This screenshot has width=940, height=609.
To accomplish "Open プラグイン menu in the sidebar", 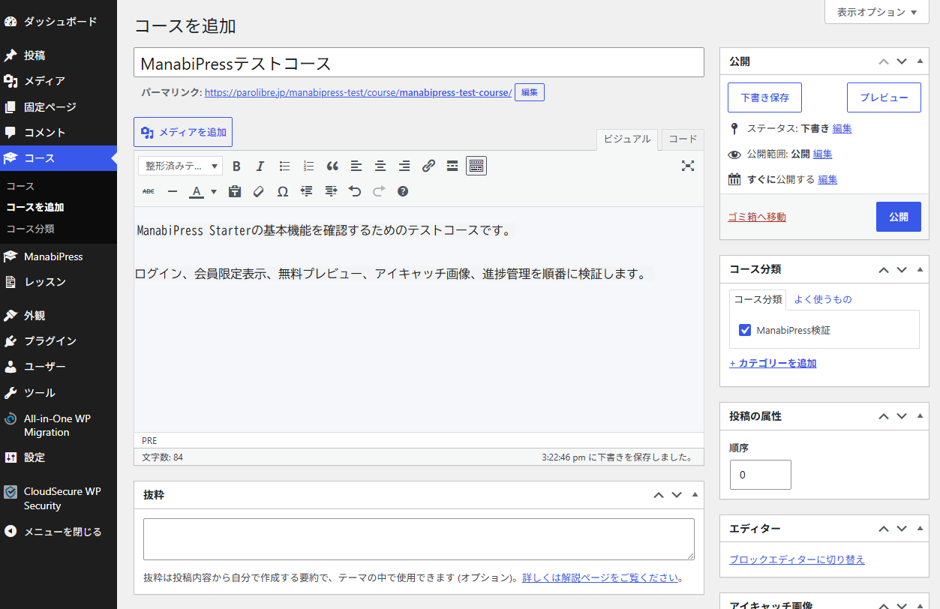I will tap(59, 341).
